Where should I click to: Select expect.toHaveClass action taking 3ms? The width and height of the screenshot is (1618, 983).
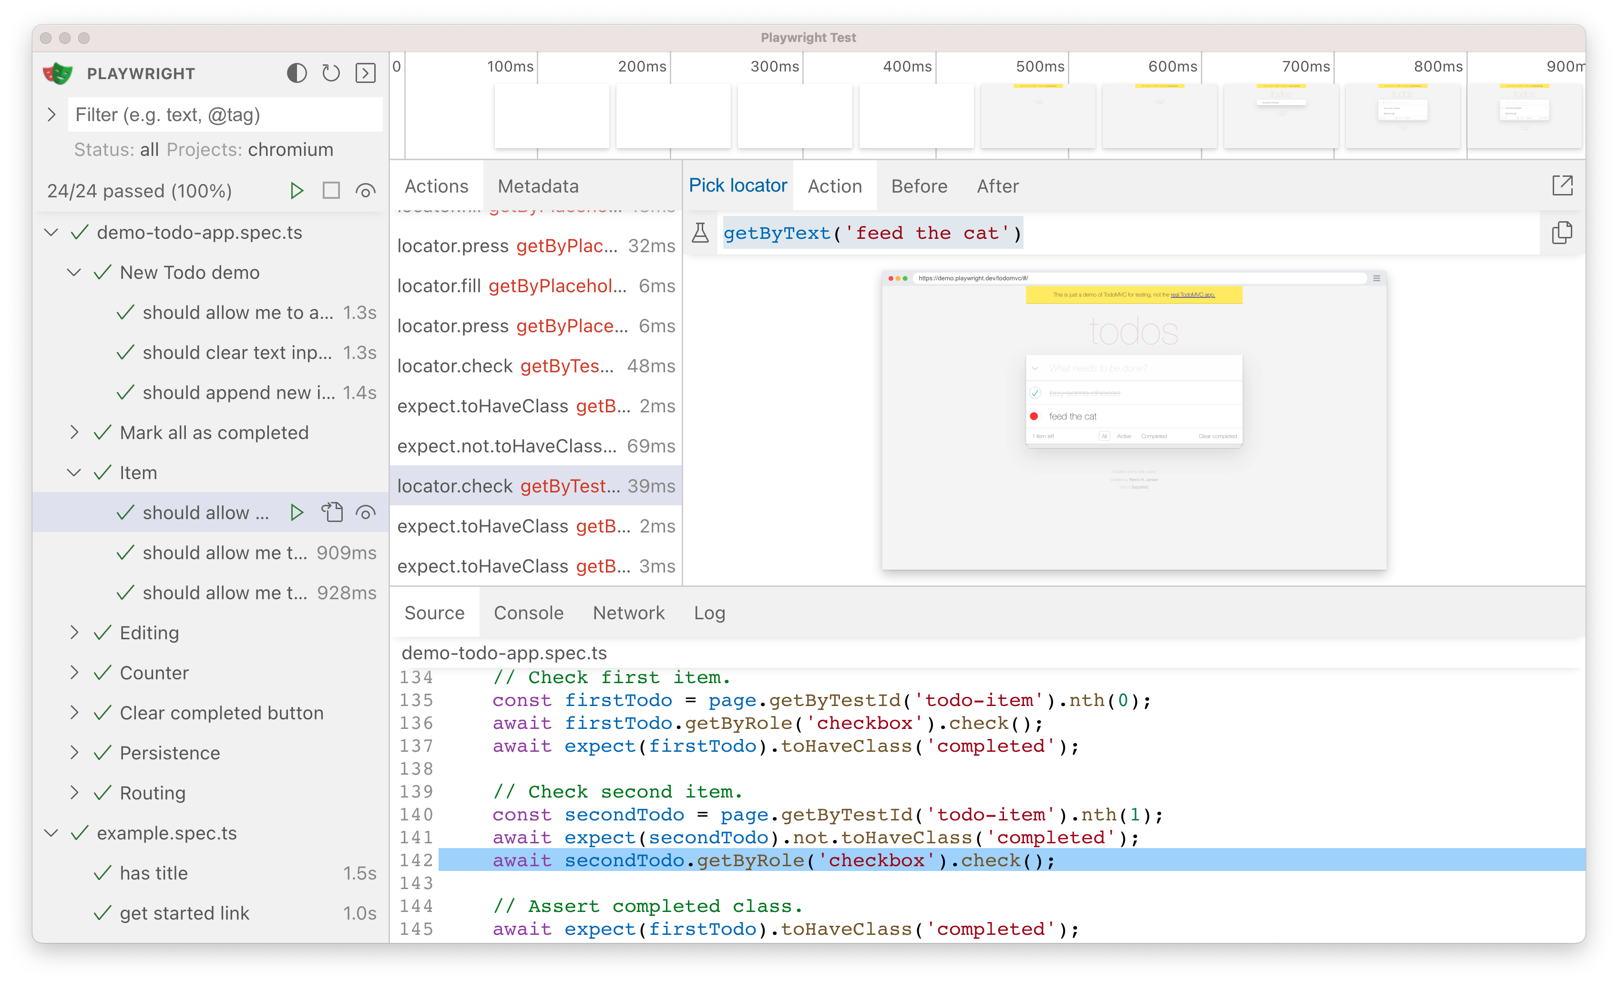click(x=536, y=566)
